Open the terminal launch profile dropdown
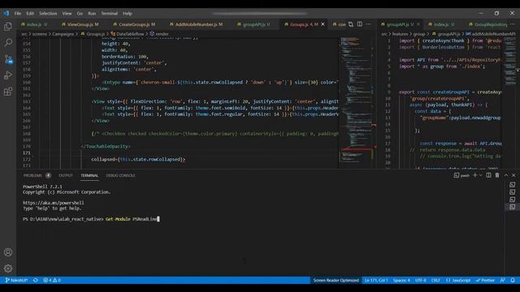Screen dimensions: 520x292 point(480,175)
